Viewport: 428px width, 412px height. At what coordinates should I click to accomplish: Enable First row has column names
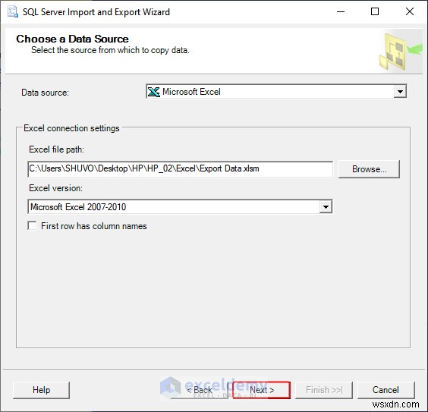pyautogui.click(x=32, y=225)
